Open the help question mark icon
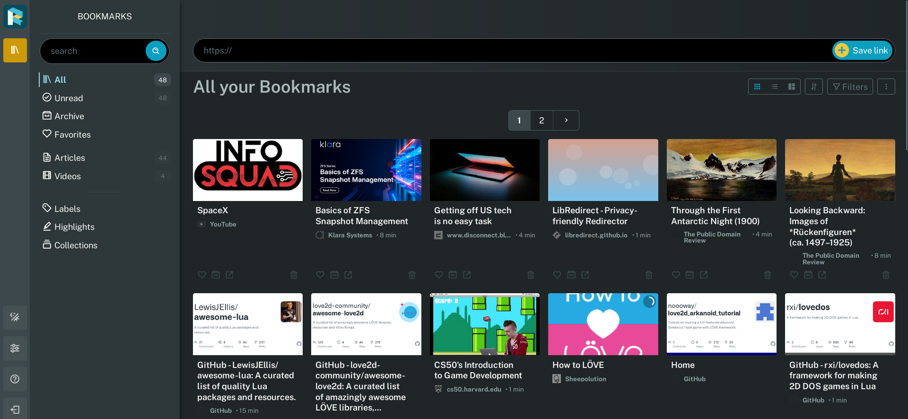Viewport: 908px width, 419px height. point(15,379)
